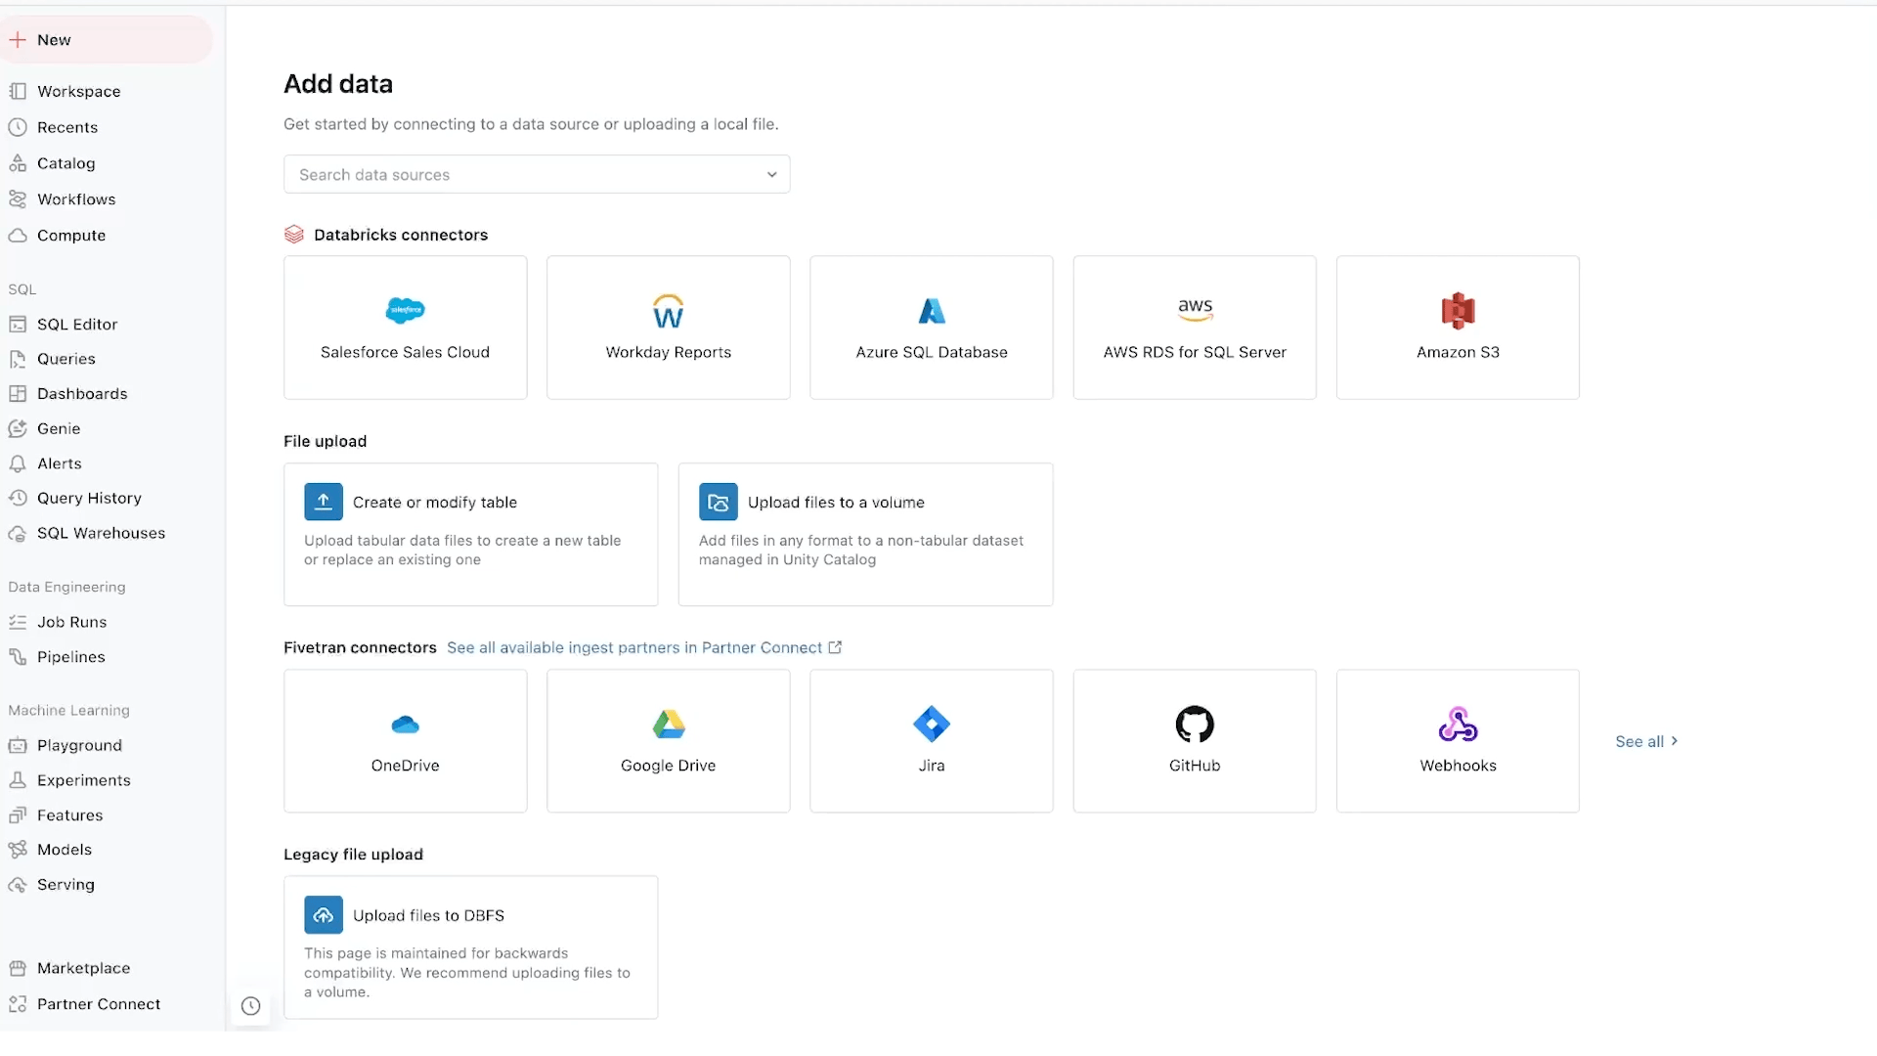
Task: Focus the Search data sources field
Action: pos(518,175)
